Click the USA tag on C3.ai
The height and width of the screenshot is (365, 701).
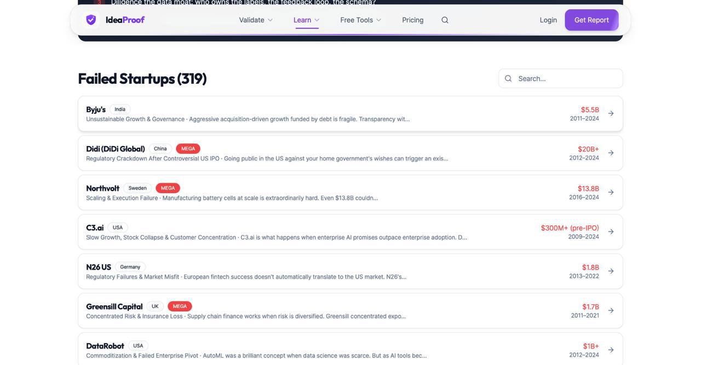118,228
